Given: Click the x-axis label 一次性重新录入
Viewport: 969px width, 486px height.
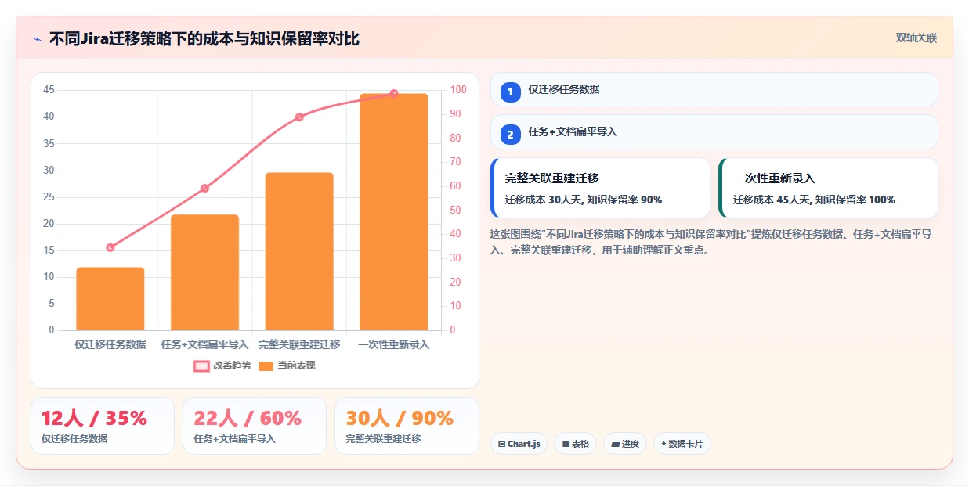Looking at the screenshot, I should (394, 344).
